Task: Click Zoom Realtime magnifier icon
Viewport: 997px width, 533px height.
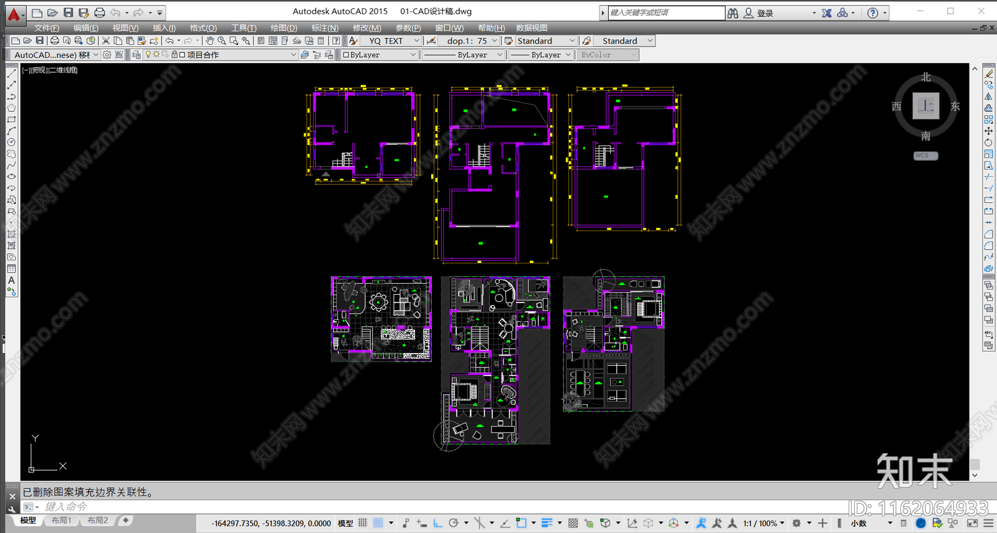Action: pos(222,40)
